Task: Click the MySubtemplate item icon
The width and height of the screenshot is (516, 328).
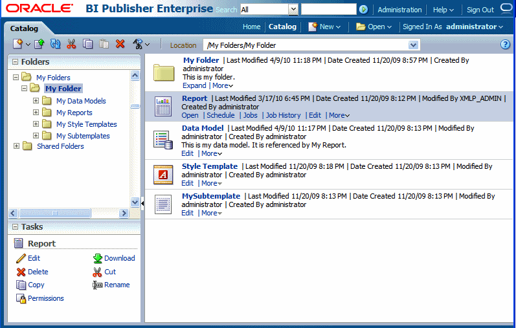Action: 163,204
